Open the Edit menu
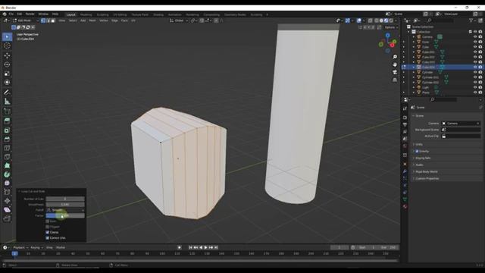 pos(20,14)
